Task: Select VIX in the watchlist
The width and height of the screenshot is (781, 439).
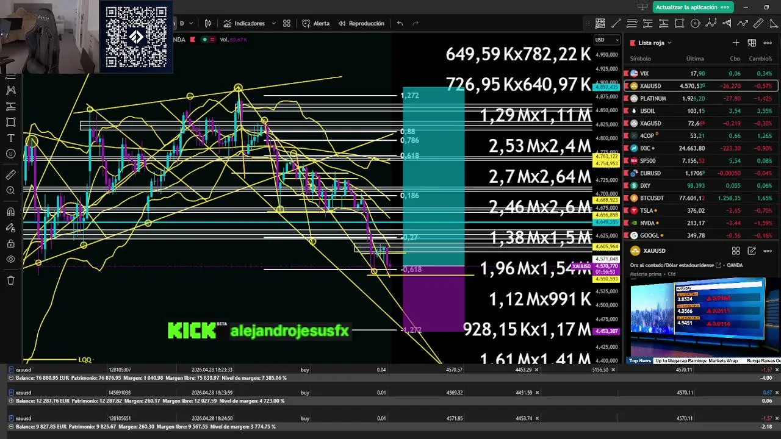Action: coord(701,73)
